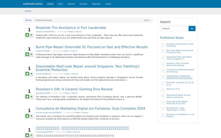Open Roadside Tire Assistance in Fort Lauderdale article

[71, 28]
